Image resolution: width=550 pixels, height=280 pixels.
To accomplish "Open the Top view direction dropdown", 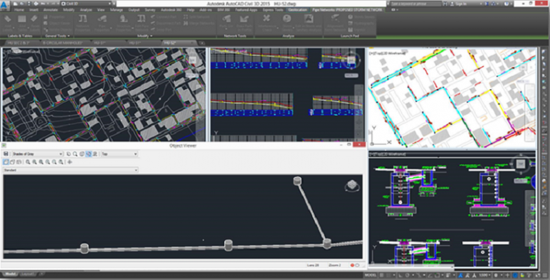I will pos(118,154).
